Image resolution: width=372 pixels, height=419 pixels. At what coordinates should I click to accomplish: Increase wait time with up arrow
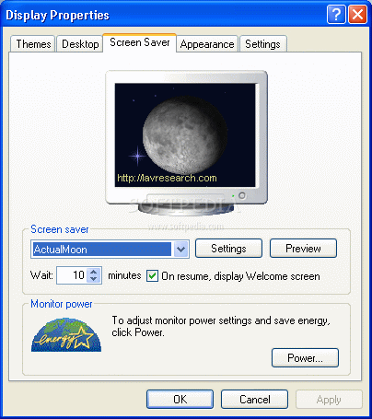point(94,272)
